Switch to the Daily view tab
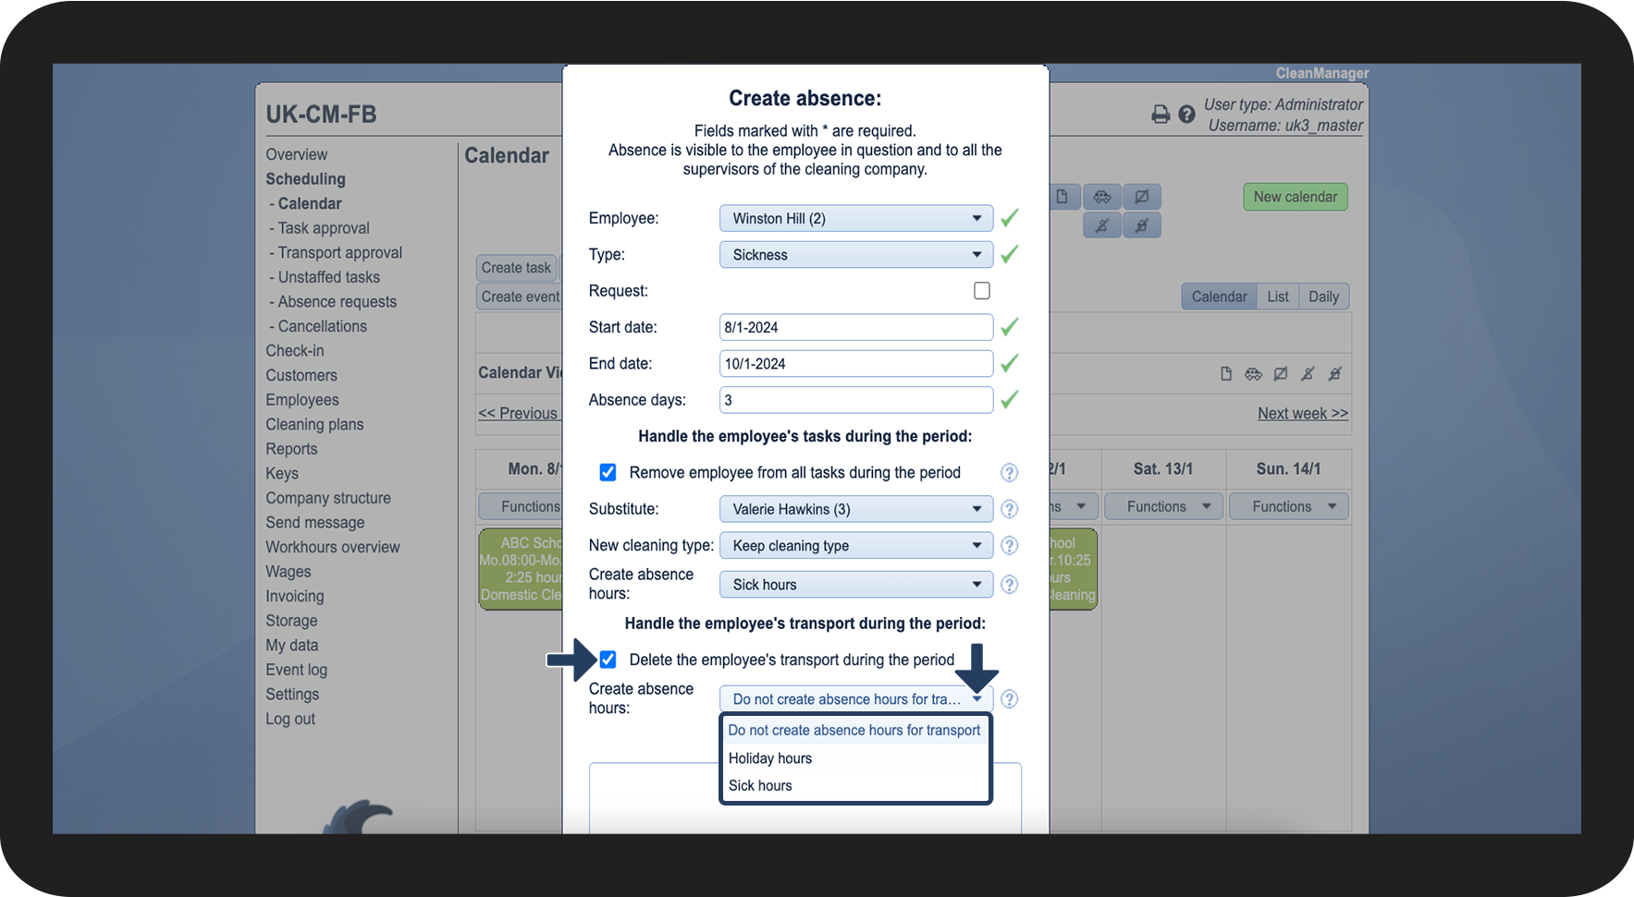The height and width of the screenshot is (897, 1634). 1323,297
